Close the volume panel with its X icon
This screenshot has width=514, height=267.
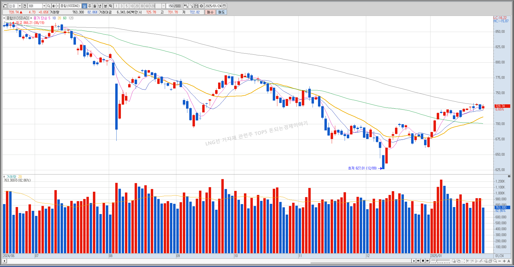[509, 176]
